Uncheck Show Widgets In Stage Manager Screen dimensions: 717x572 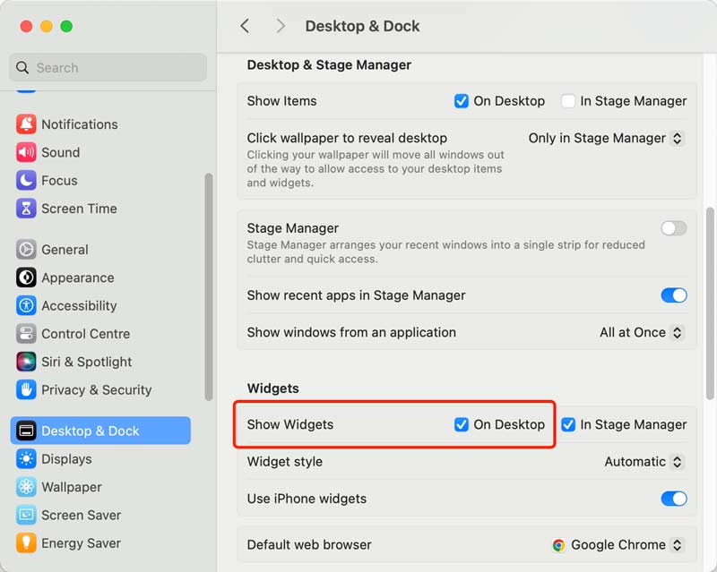[568, 424]
